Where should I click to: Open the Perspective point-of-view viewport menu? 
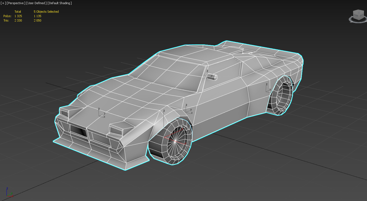coord(16,3)
